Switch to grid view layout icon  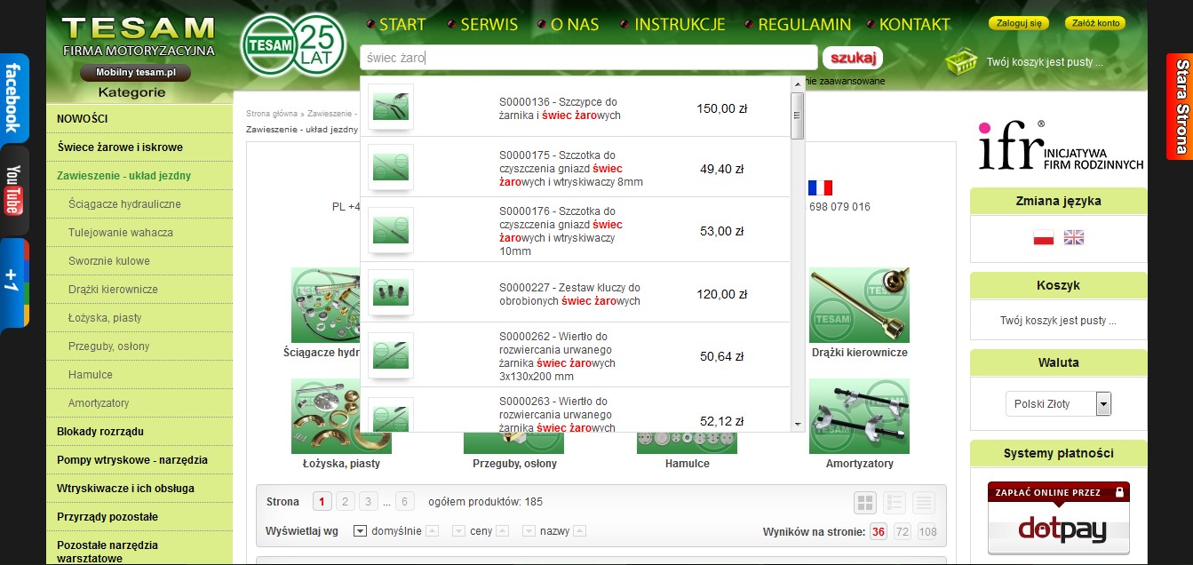[x=865, y=504]
